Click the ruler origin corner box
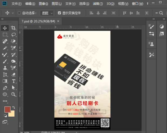Screen dimensions: 167x133 click(x=21, y=27)
